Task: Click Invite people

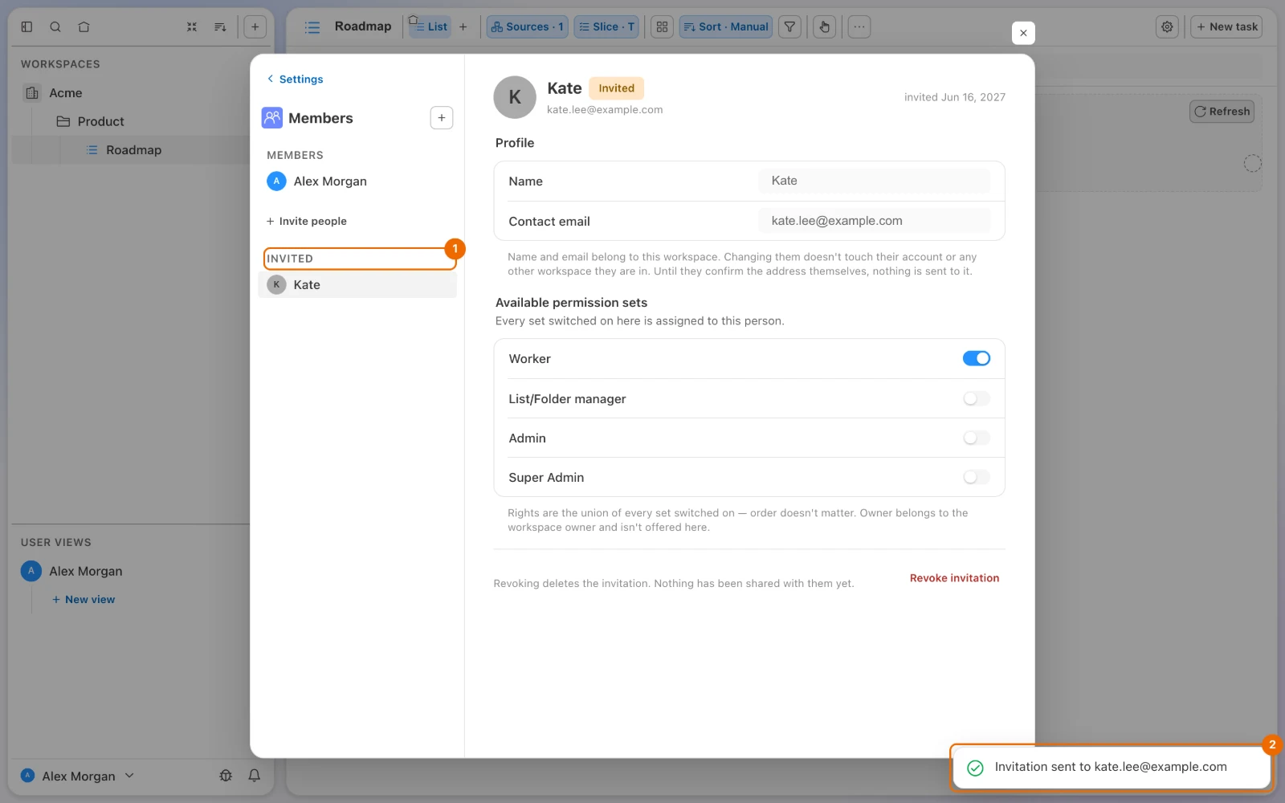Action: pyautogui.click(x=307, y=221)
